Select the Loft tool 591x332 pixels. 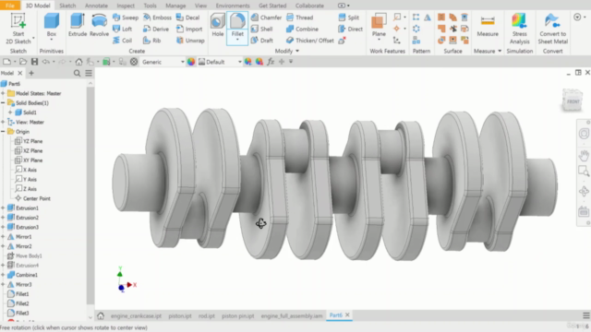tap(123, 29)
